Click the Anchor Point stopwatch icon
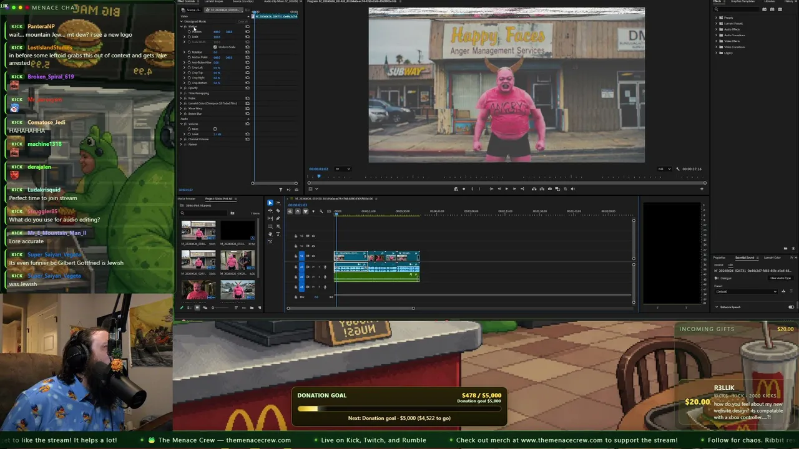Viewport: 799px width, 449px height. [x=189, y=57]
